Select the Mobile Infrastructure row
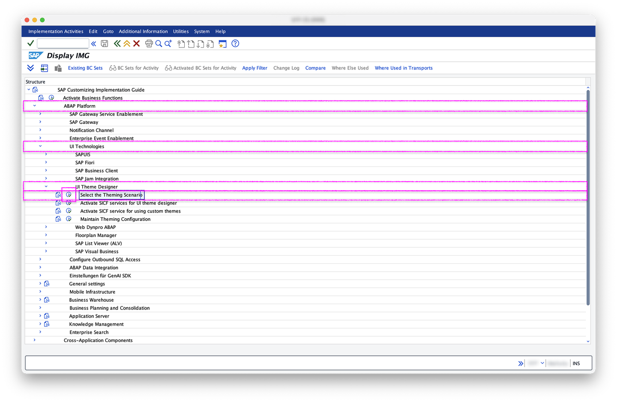This screenshot has width=617, height=402. [306, 292]
